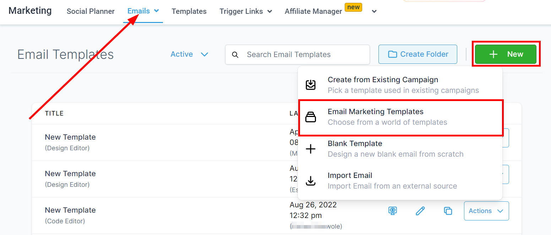Open the Active status filter dropdown

(x=189, y=54)
